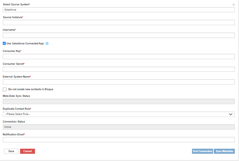The height and width of the screenshot is (161, 239).
Task: Run Test Connection
Action: (202, 151)
